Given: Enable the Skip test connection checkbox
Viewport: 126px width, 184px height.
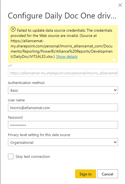Looking at the screenshot, I should point(11,156).
